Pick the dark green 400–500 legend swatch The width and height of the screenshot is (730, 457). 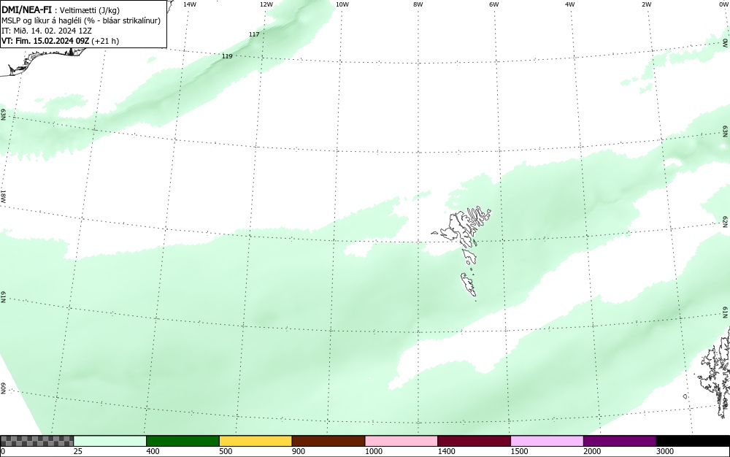point(182,441)
